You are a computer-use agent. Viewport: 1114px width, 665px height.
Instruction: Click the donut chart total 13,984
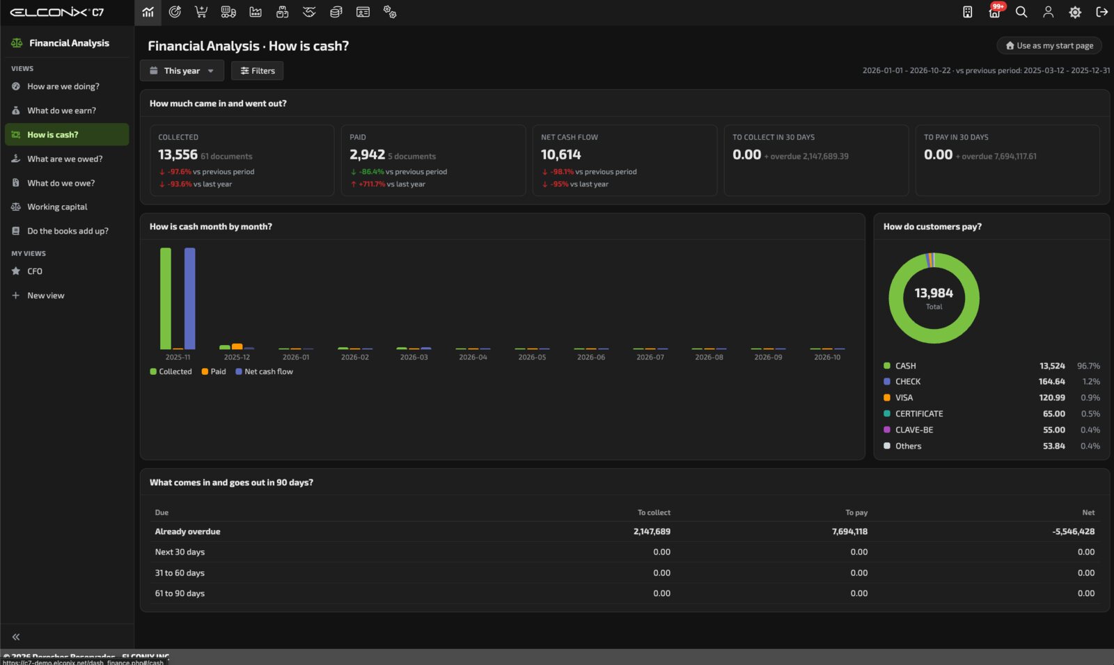934,294
